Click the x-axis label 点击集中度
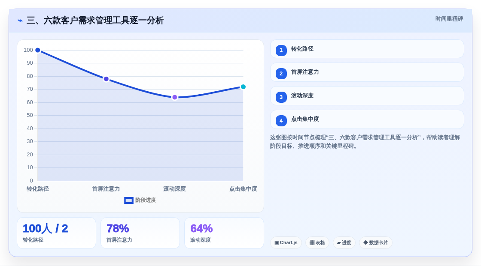 coord(243,189)
